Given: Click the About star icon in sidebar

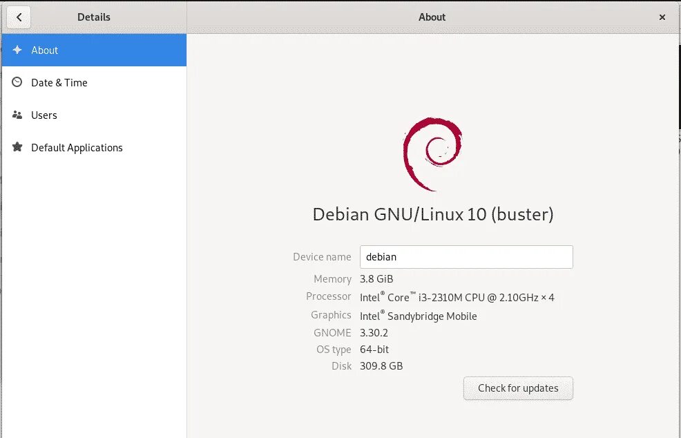Looking at the screenshot, I should (x=17, y=50).
